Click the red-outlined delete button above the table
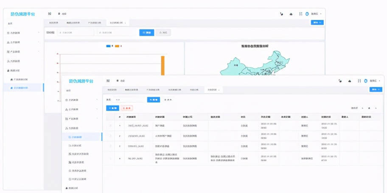Screen dimensions: 387x193 pos(126,108)
